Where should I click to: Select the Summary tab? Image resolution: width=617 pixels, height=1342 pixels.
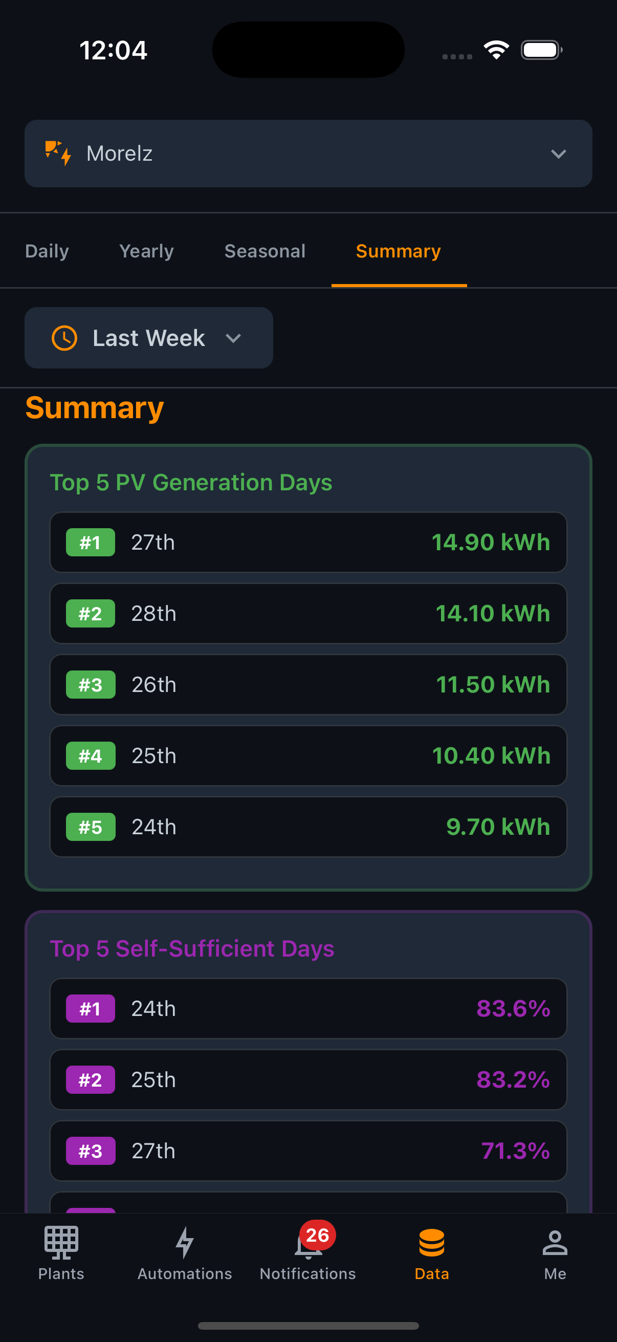coord(399,251)
